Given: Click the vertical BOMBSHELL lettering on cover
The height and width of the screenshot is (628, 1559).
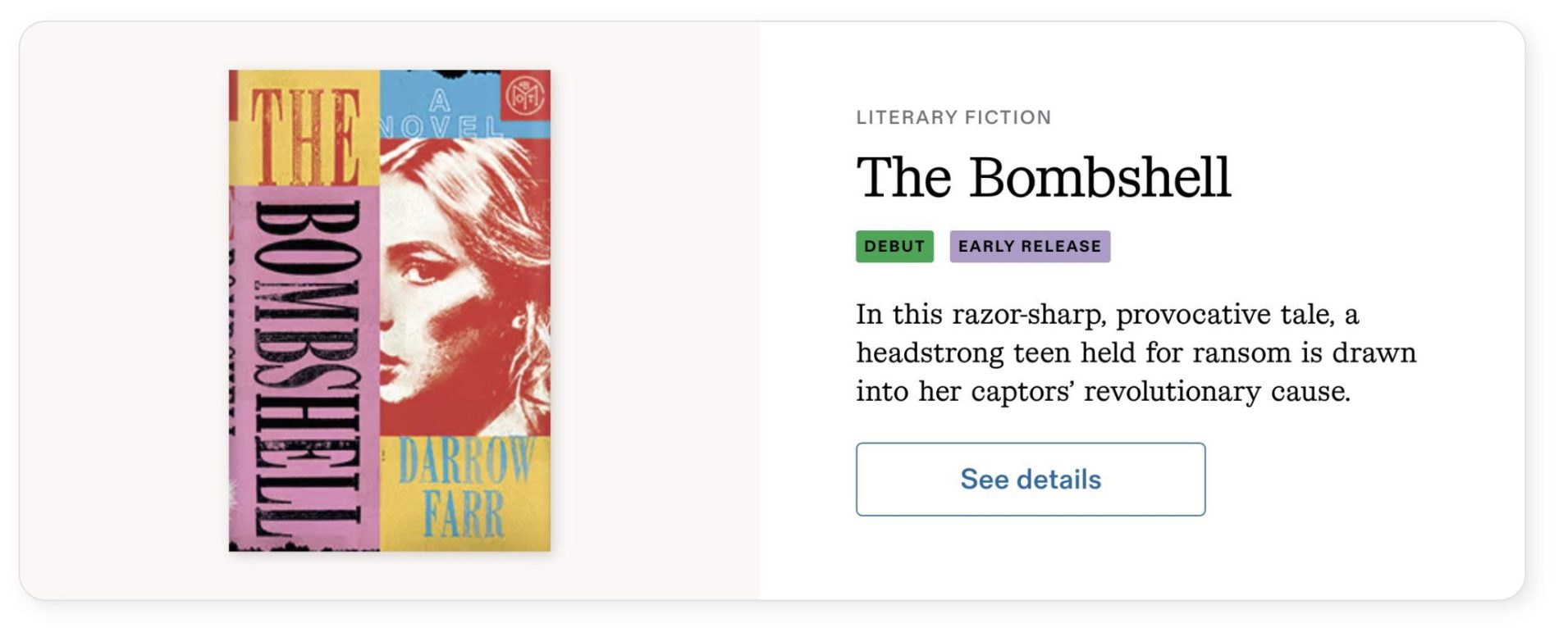Looking at the screenshot, I should click(x=306, y=369).
